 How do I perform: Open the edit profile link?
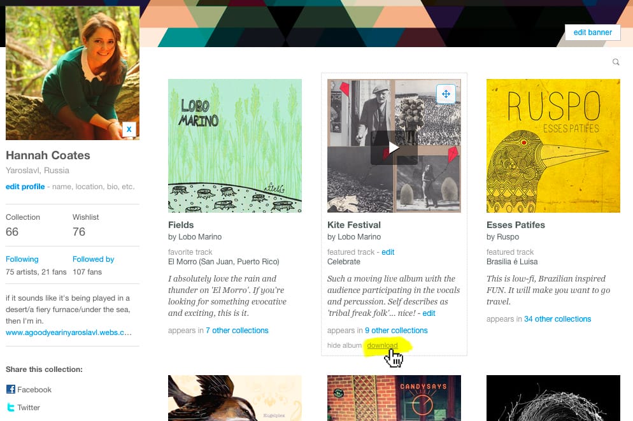click(x=25, y=187)
